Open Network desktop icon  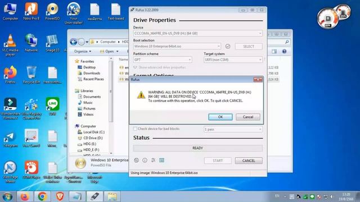[x=31, y=43]
